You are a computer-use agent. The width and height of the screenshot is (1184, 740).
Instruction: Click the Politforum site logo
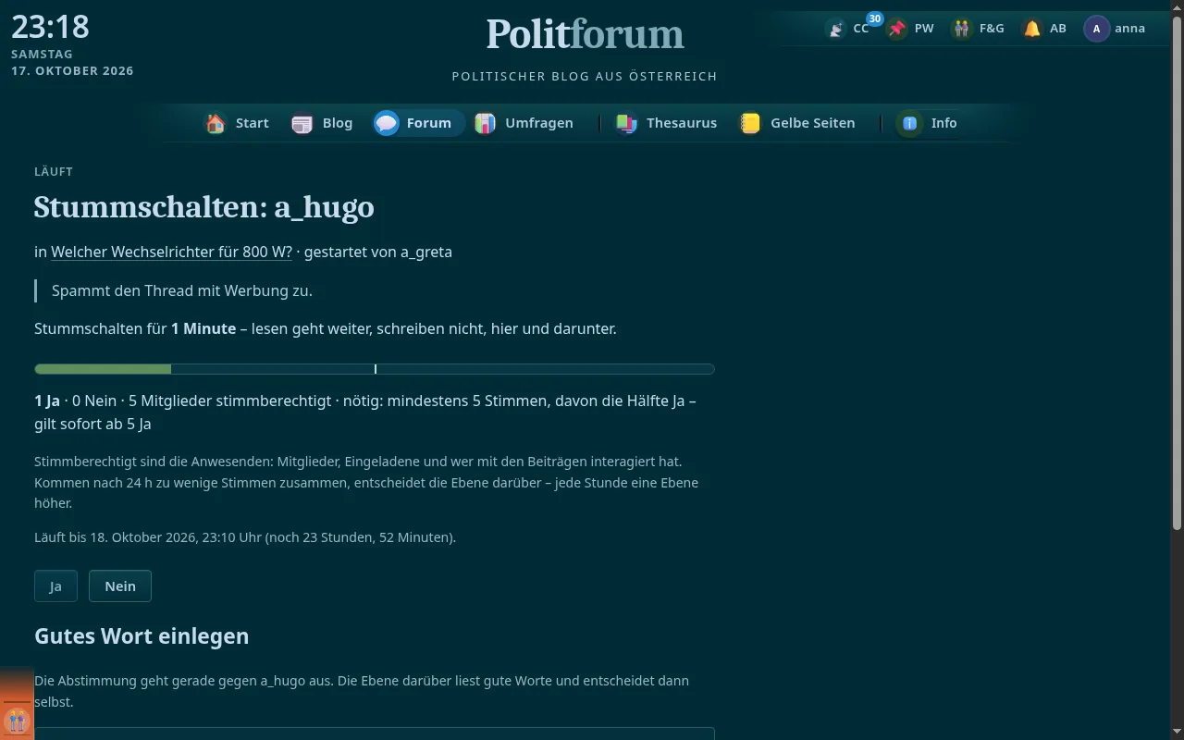pos(585,34)
